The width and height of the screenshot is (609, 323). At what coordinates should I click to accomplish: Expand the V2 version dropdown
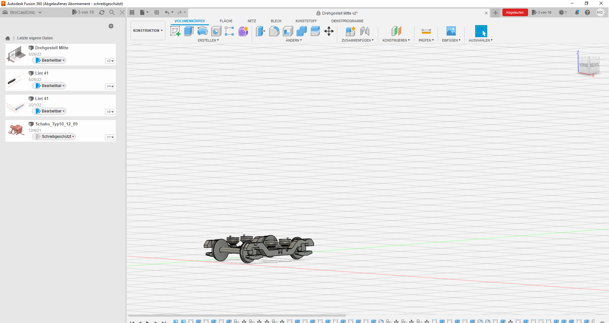point(110,61)
